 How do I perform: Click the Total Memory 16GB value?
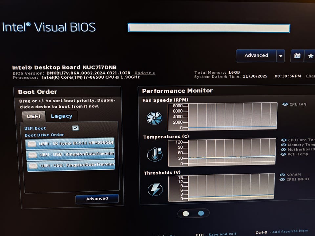[x=234, y=72]
